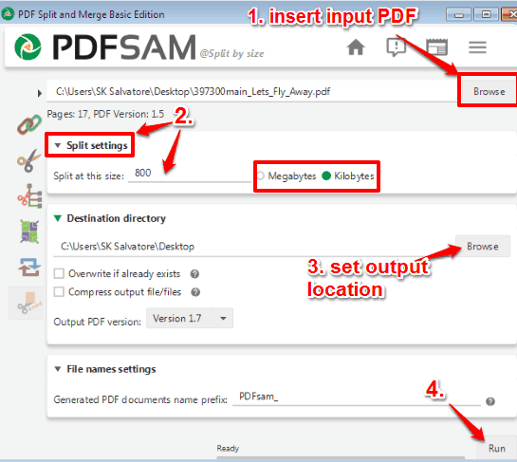The height and width of the screenshot is (462, 517).
Task: Expand the sidebar with the small arrow
Action: (x=40, y=93)
